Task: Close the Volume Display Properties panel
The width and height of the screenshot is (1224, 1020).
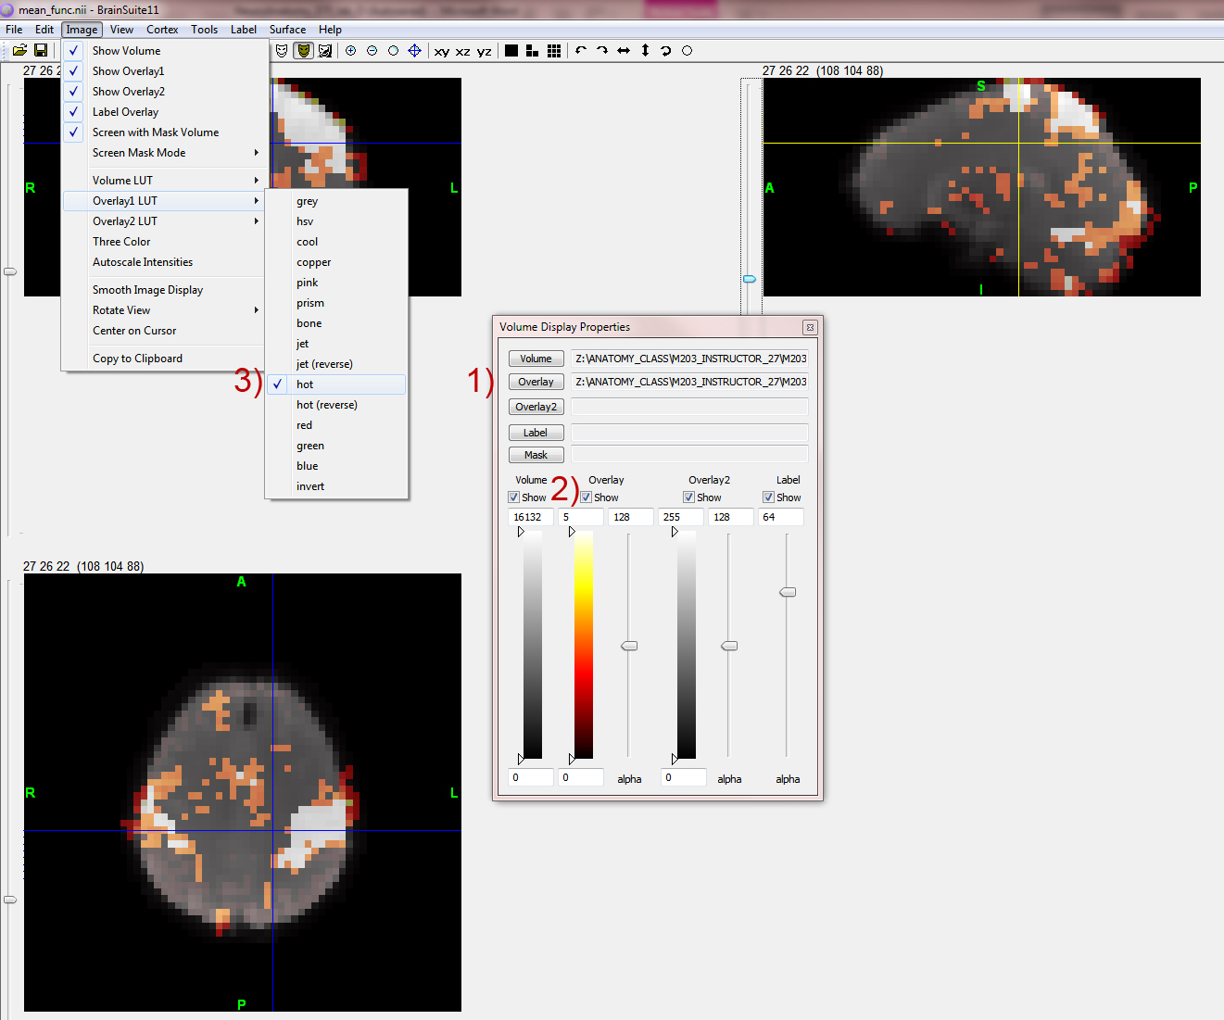Action: (x=810, y=327)
